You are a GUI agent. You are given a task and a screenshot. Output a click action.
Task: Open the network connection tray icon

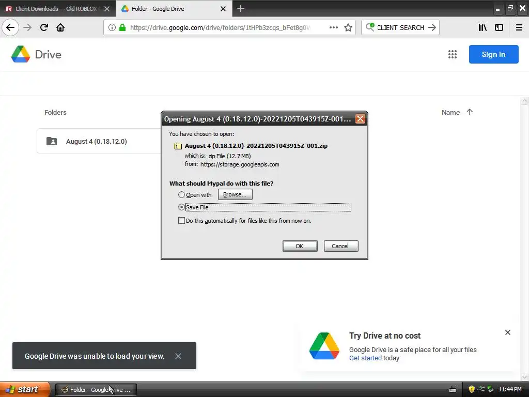coord(481,389)
